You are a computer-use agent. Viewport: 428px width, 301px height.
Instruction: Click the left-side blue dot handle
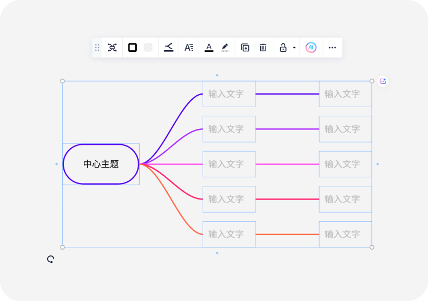tap(56, 164)
